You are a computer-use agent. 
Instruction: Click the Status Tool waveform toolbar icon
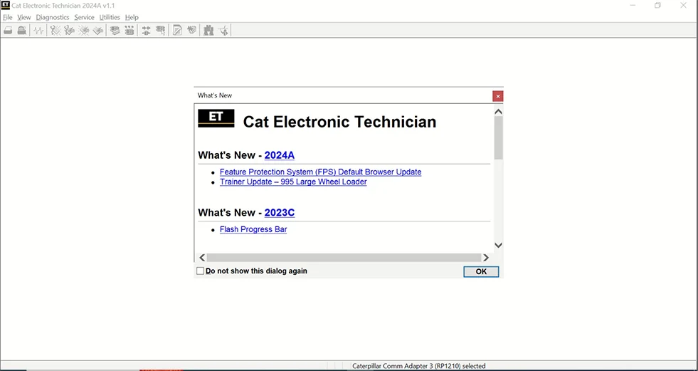click(38, 31)
